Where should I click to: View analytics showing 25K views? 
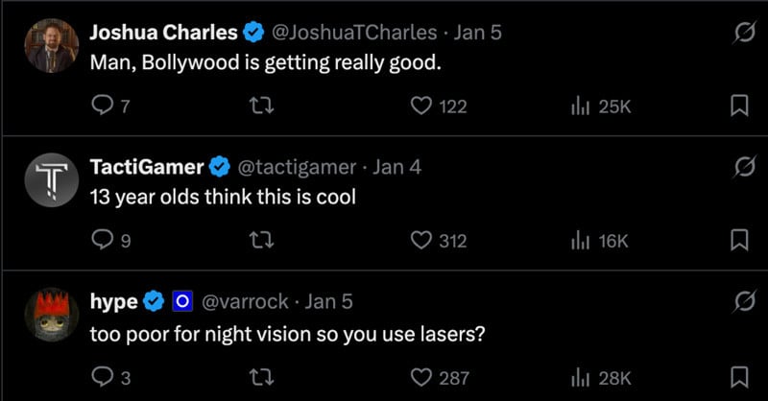point(580,106)
